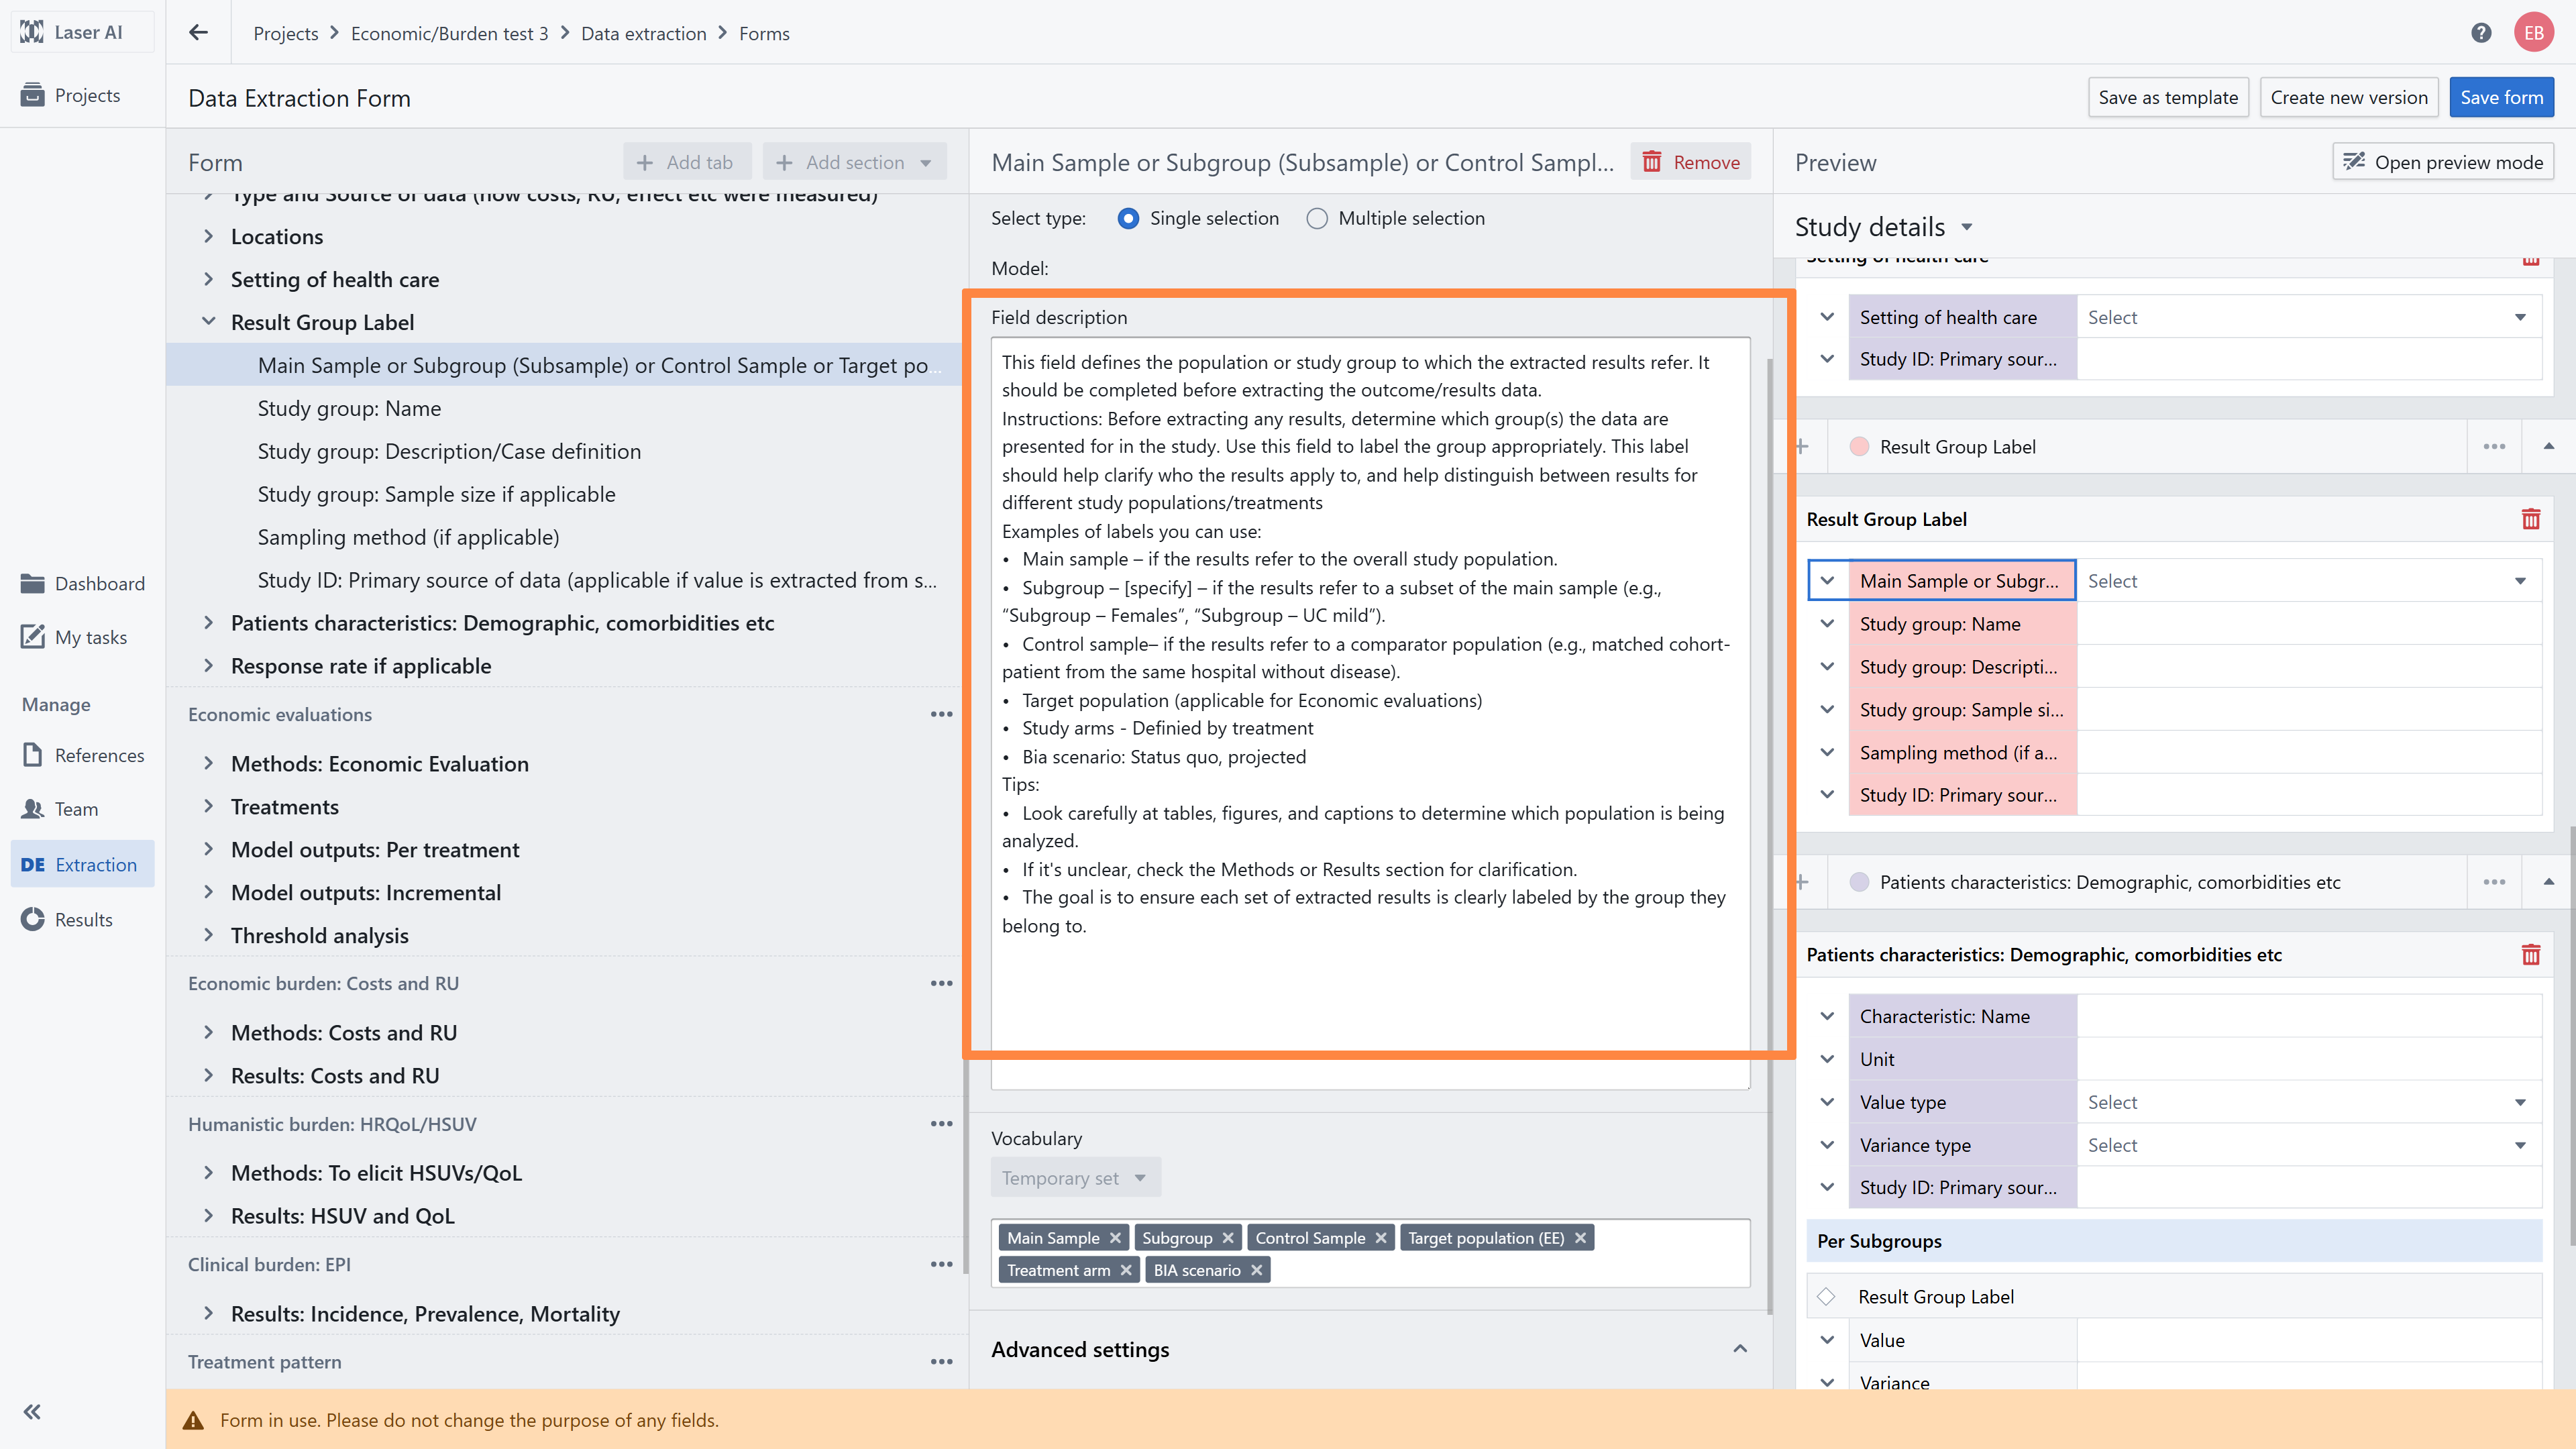
Task: Open the Value type Select dropdown
Action: click(2308, 1102)
